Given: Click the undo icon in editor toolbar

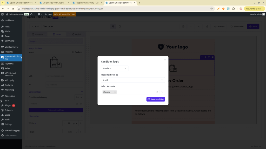Looking at the screenshot, I should pyautogui.click(x=191, y=27).
